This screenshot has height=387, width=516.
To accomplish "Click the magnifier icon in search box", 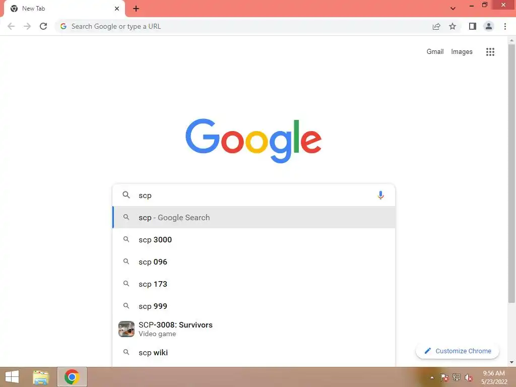I will pyautogui.click(x=126, y=195).
